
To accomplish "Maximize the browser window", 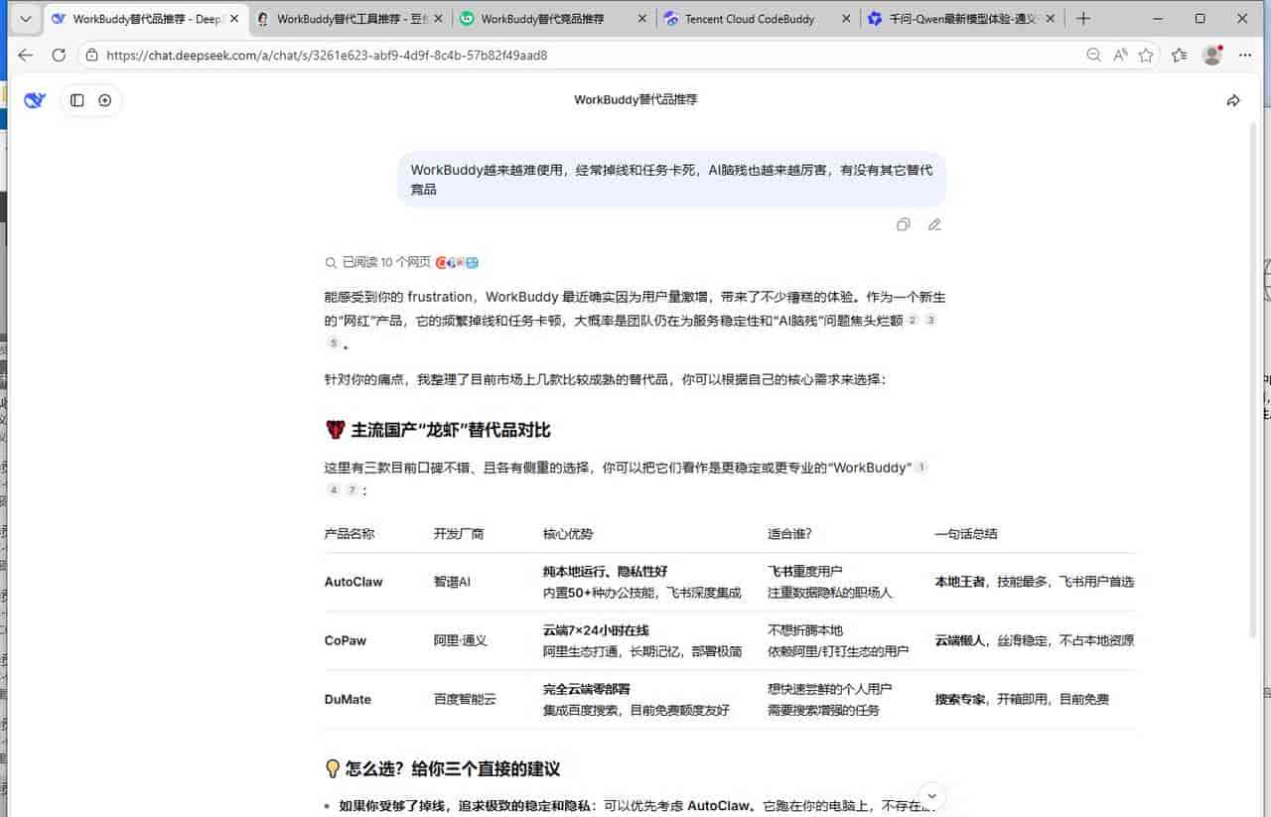I will (x=1200, y=19).
